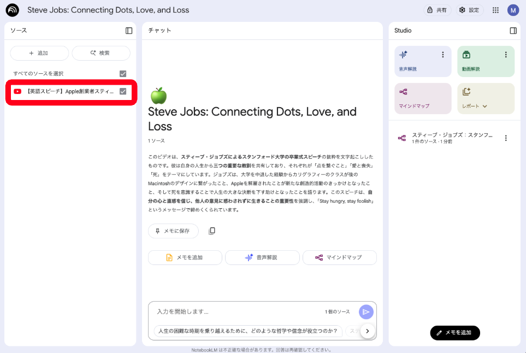Generate 音声解説 from chat buttons
This screenshot has width=526, height=353.
coord(262,257)
